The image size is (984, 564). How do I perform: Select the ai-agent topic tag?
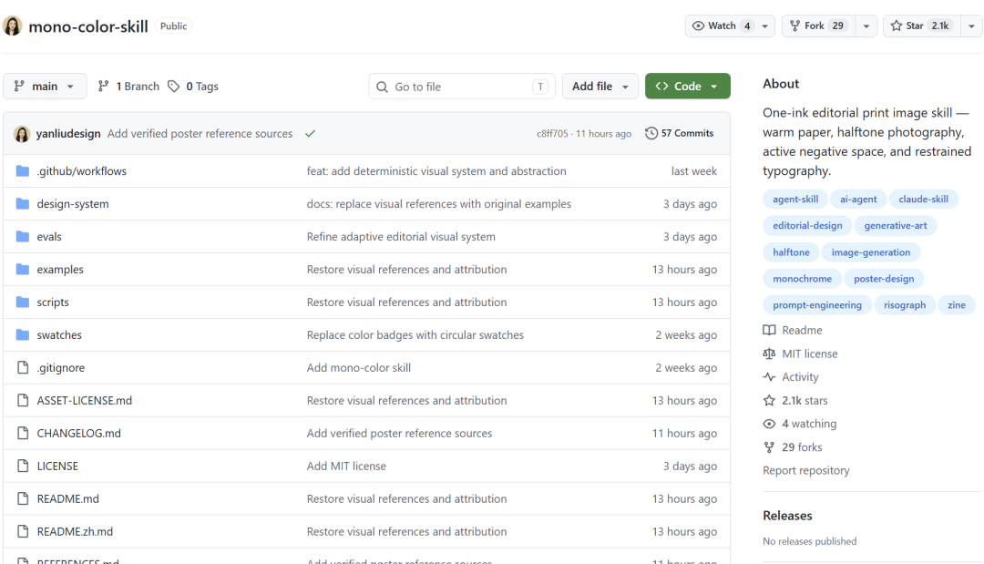[x=858, y=200]
